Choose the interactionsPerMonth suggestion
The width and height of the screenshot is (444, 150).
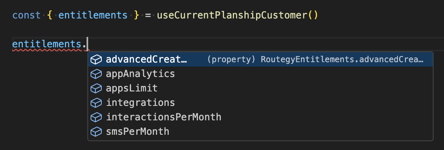(260, 117)
